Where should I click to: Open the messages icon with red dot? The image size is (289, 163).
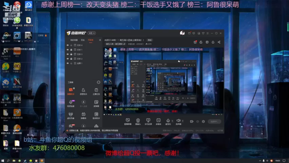pos(189,33)
